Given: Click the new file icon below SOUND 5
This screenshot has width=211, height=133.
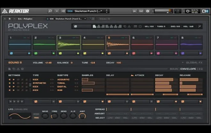Looking at the screenshot, I should point(9,69).
